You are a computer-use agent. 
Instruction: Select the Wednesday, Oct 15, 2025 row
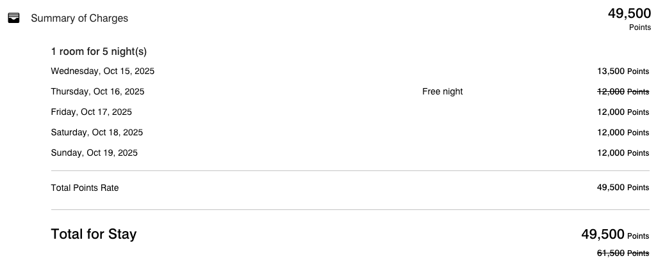click(x=350, y=71)
